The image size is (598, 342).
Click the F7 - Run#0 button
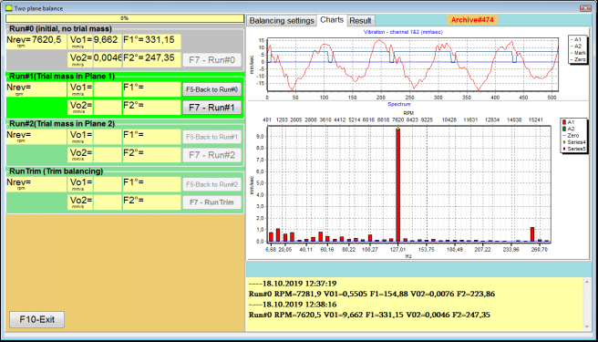pyautogui.click(x=211, y=60)
